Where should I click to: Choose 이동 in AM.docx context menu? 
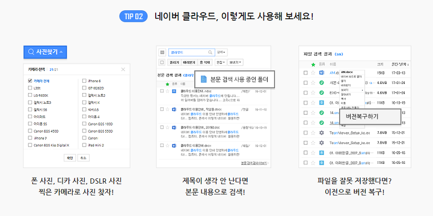click(x=343, y=103)
